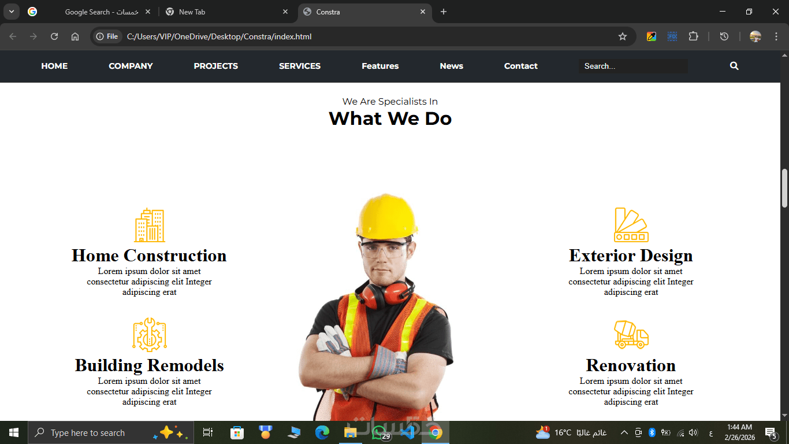Switch to the New Tab tab
Screen dimensions: 789x444
click(226, 12)
